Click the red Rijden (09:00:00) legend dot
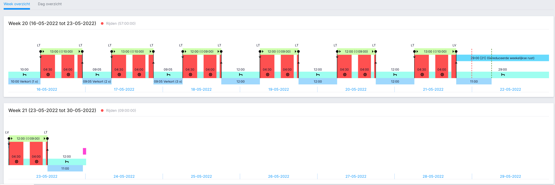 pos(102,110)
